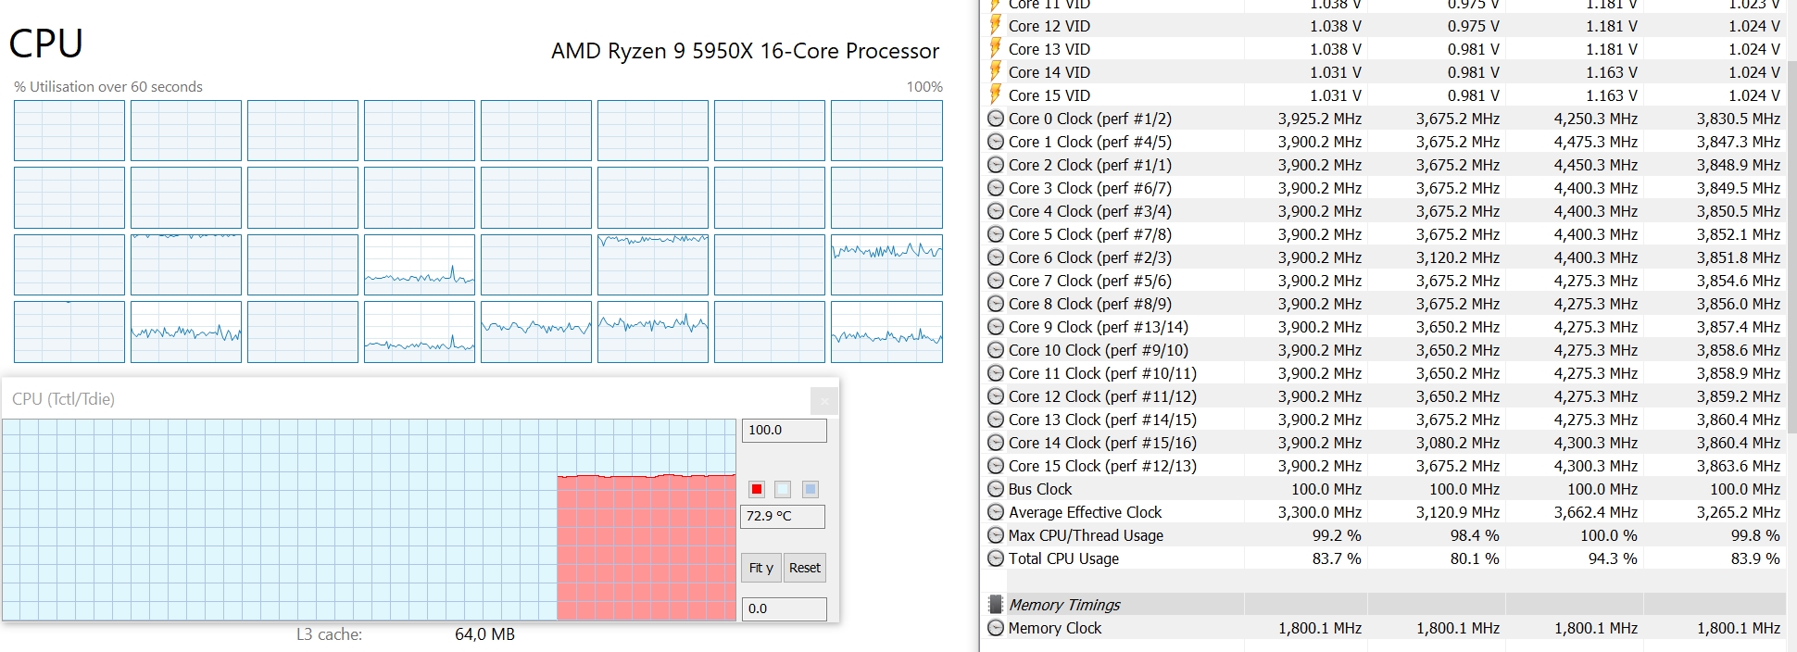This screenshot has height=652, width=1797.
Task: Click the graph minimum field showing 0.0
Action: click(784, 608)
